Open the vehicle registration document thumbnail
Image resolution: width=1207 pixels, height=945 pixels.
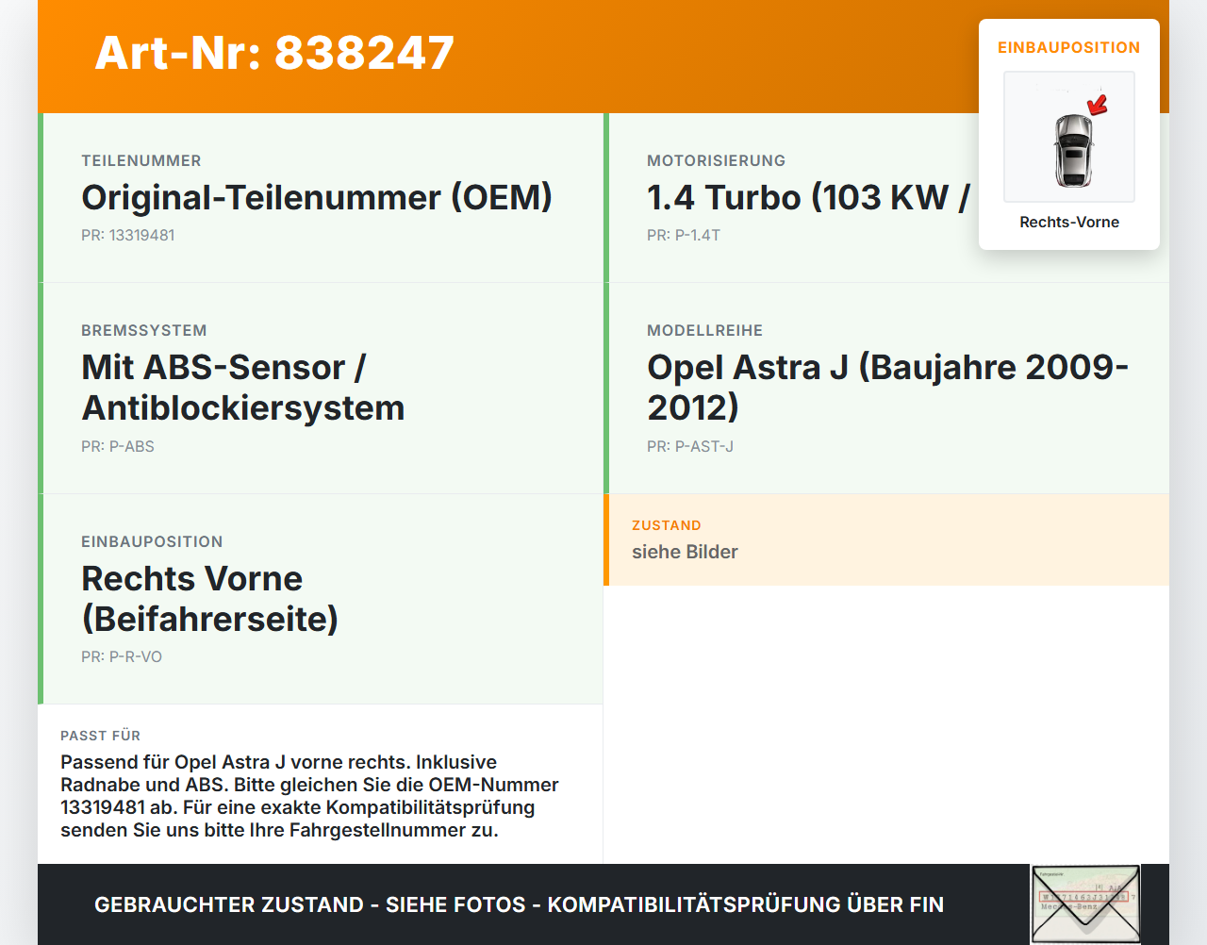(1085, 904)
